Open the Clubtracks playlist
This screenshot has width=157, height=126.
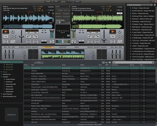point(9,82)
